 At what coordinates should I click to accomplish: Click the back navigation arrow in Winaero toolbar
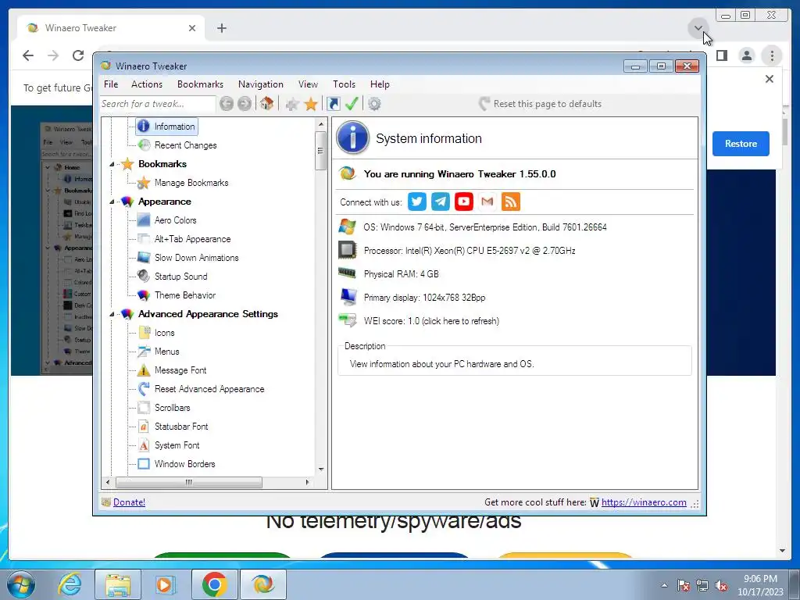pos(227,104)
